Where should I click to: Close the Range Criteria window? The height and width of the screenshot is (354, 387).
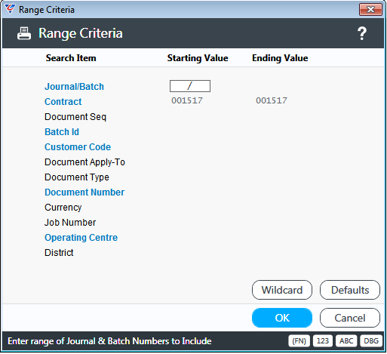(x=370, y=10)
